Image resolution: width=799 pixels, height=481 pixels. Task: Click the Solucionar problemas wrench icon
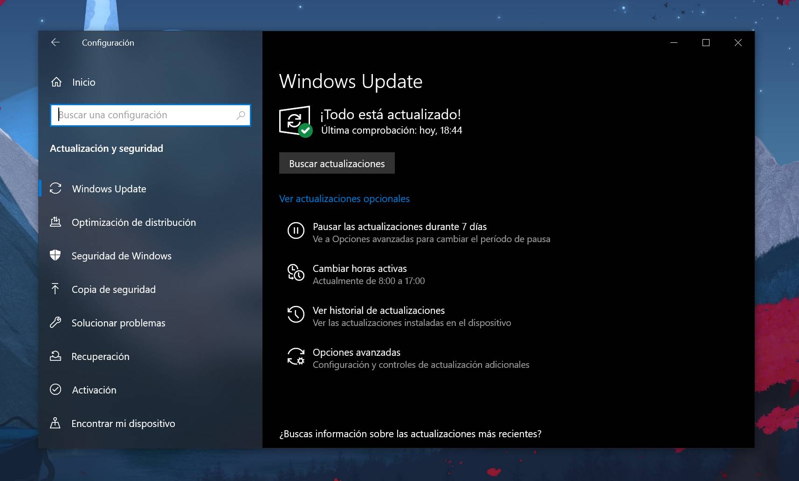click(55, 322)
